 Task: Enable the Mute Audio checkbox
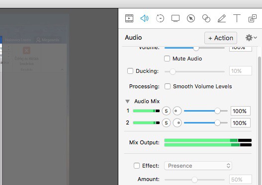167,59
